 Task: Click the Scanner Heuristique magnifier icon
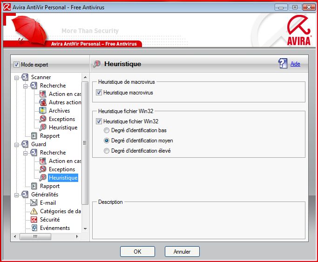[42, 128]
